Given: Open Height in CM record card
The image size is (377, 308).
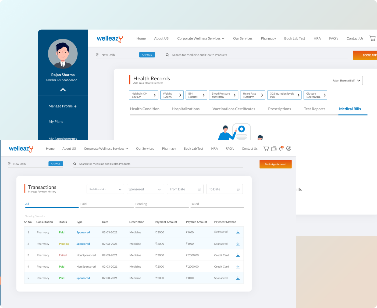Looking at the screenshot, I should pyautogui.click(x=143, y=95).
